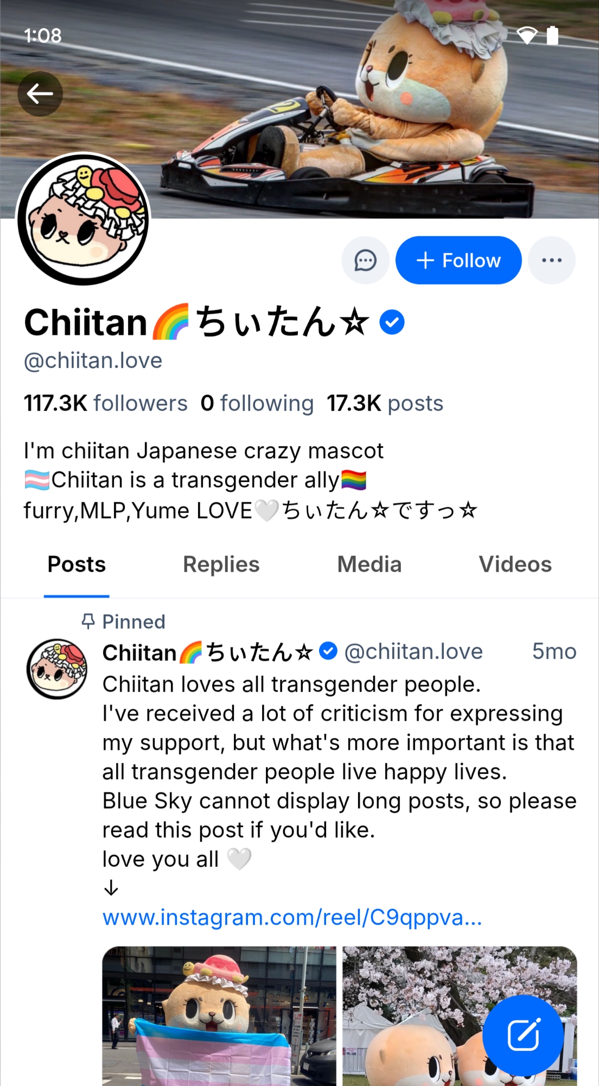Select the Posts tab
The image size is (599, 1086).
click(77, 565)
